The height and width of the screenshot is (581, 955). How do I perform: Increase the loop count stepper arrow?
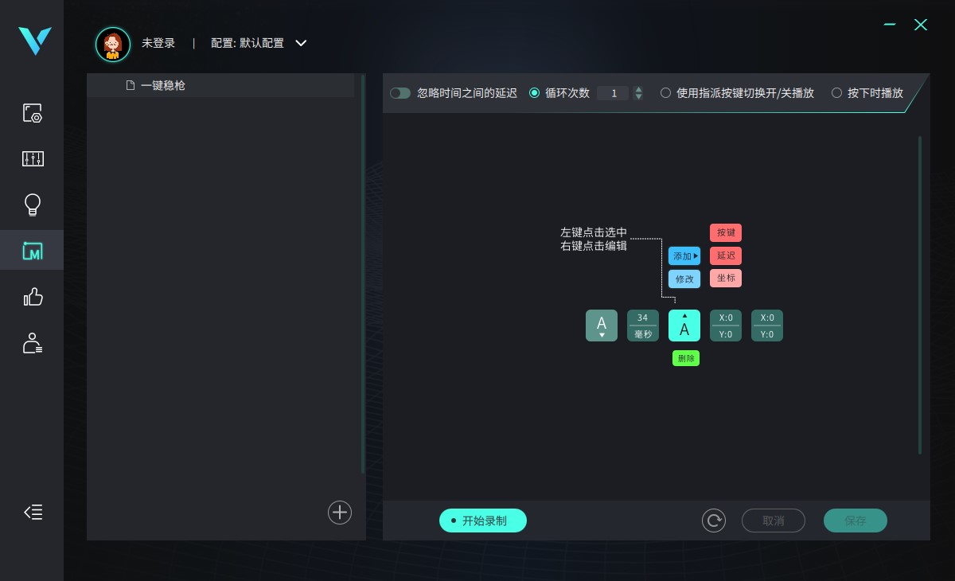tap(638, 90)
